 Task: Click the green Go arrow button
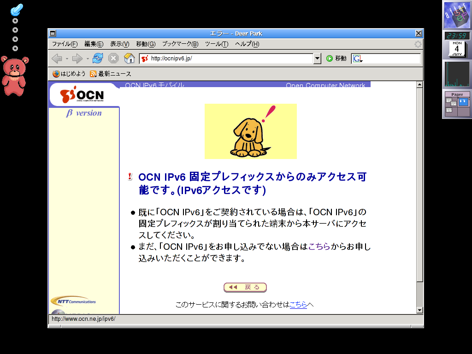click(330, 59)
